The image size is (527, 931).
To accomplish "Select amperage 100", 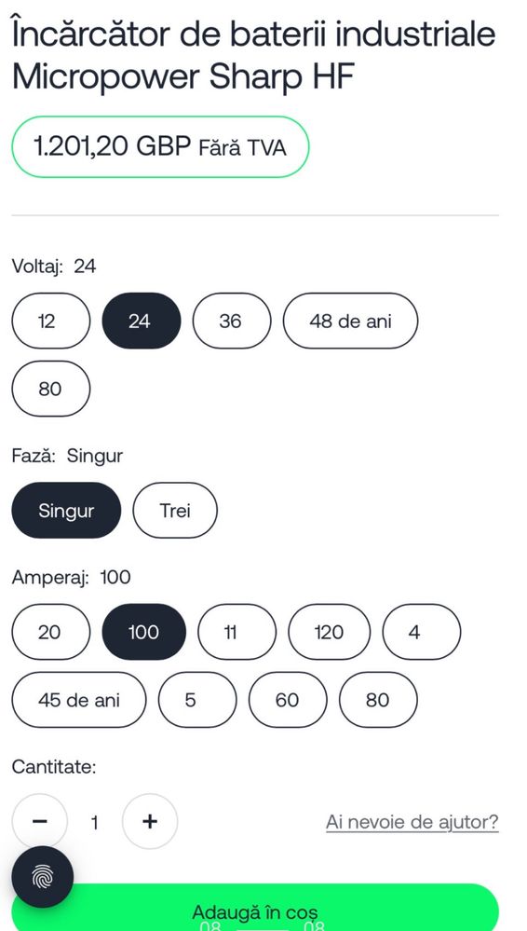I will click(x=143, y=632).
